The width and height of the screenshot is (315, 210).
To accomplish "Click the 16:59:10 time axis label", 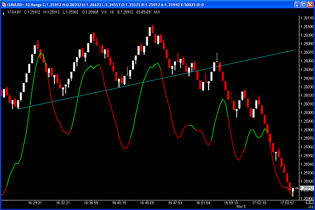I will click(x=231, y=203).
